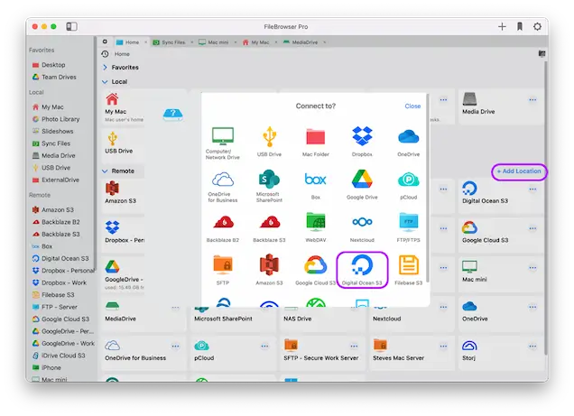Select pCloud in Connect to dialog
Image resolution: width=574 pixels, height=416 pixels.
(x=409, y=185)
